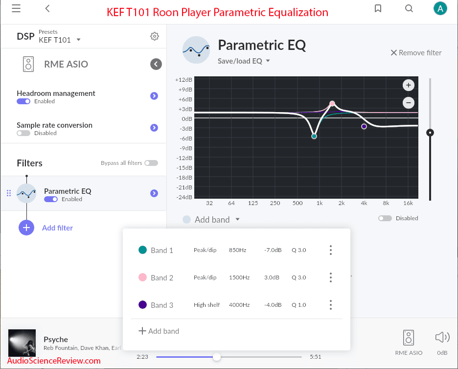Screen dimensions: 458x369
Task: Open Band 1 options three-dot menu
Action: pos(331,250)
